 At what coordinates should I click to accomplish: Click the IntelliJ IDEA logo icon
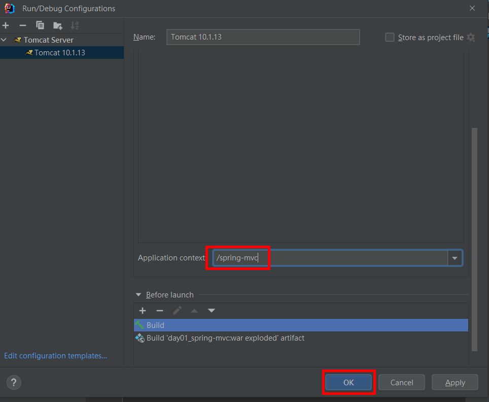[x=10, y=9]
